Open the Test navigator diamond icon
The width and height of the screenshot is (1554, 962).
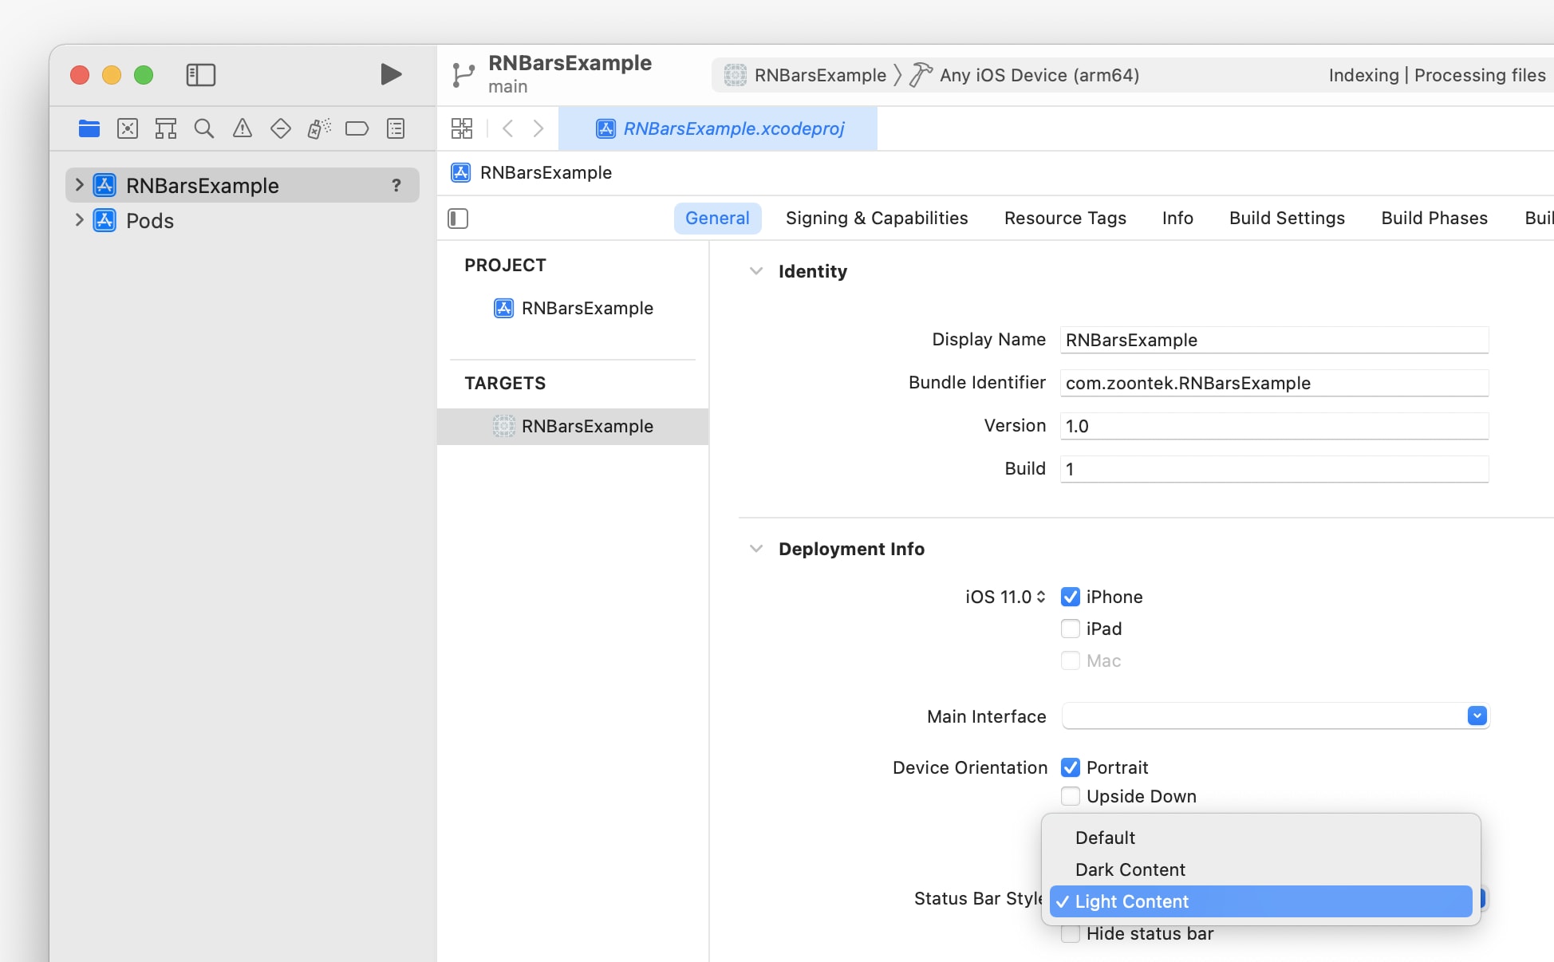pos(281,128)
